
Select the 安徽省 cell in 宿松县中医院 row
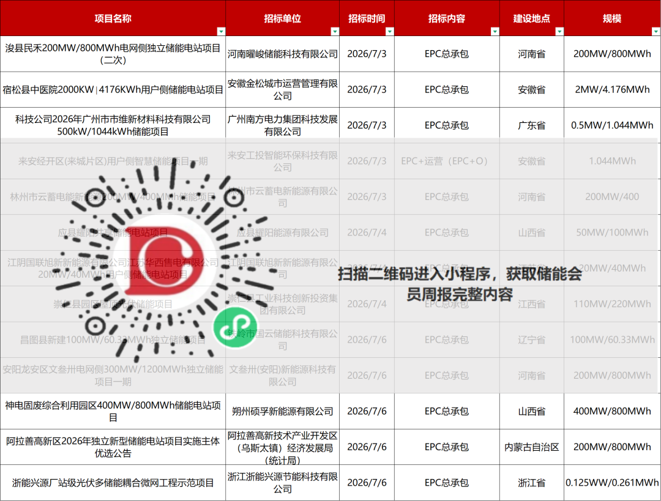pos(532,90)
